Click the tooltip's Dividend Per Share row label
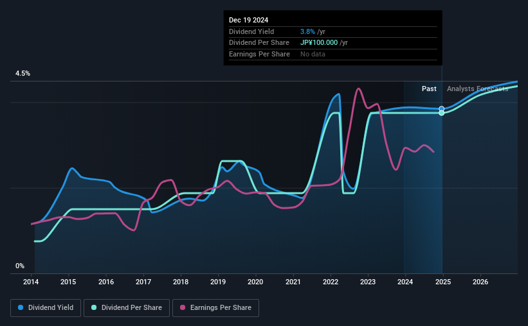This screenshot has width=528, height=326. pos(259,43)
